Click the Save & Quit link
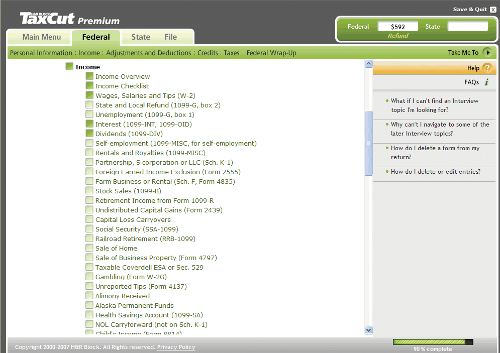Image resolution: width=500 pixels, height=353 pixels. point(470,9)
